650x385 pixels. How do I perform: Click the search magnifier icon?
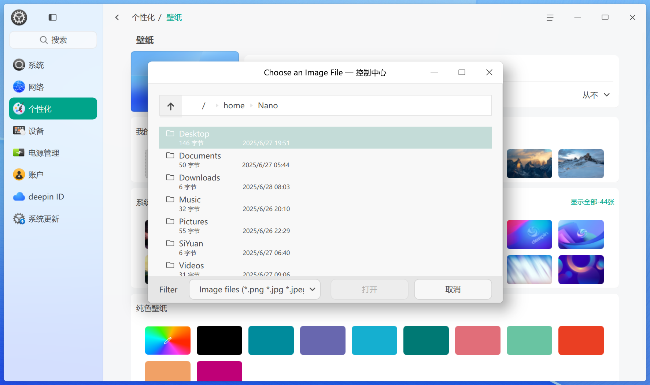[x=44, y=40]
